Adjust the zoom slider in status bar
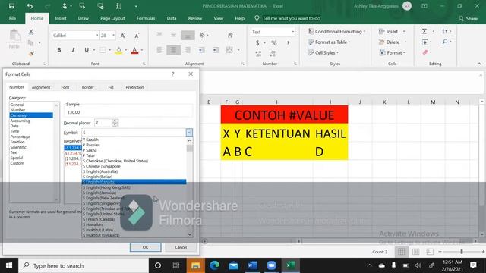Viewport: 486px width, 273px height. [462, 252]
